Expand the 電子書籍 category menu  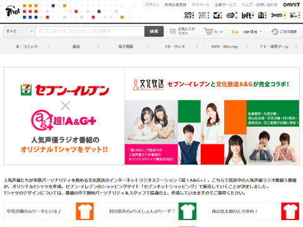(127, 47)
